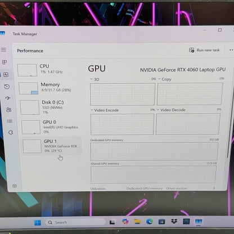This screenshot has width=234, height=234.
Task: Open Task Manager settings gear
Action: pyautogui.click(x=15, y=186)
